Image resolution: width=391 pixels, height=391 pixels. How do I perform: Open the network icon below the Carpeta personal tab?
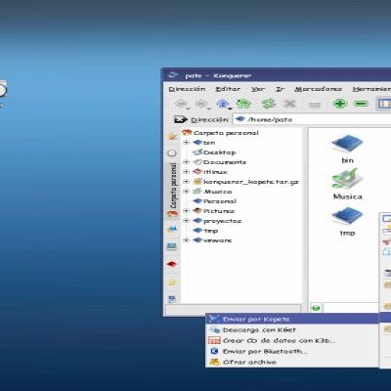point(172,230)
